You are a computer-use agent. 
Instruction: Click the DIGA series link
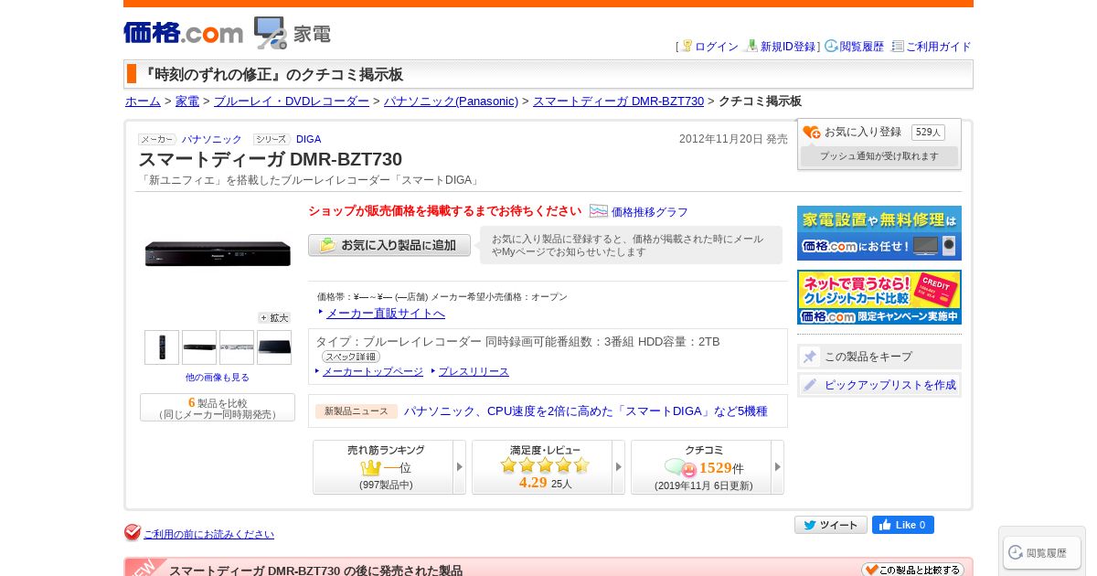(x=308, y=139)
